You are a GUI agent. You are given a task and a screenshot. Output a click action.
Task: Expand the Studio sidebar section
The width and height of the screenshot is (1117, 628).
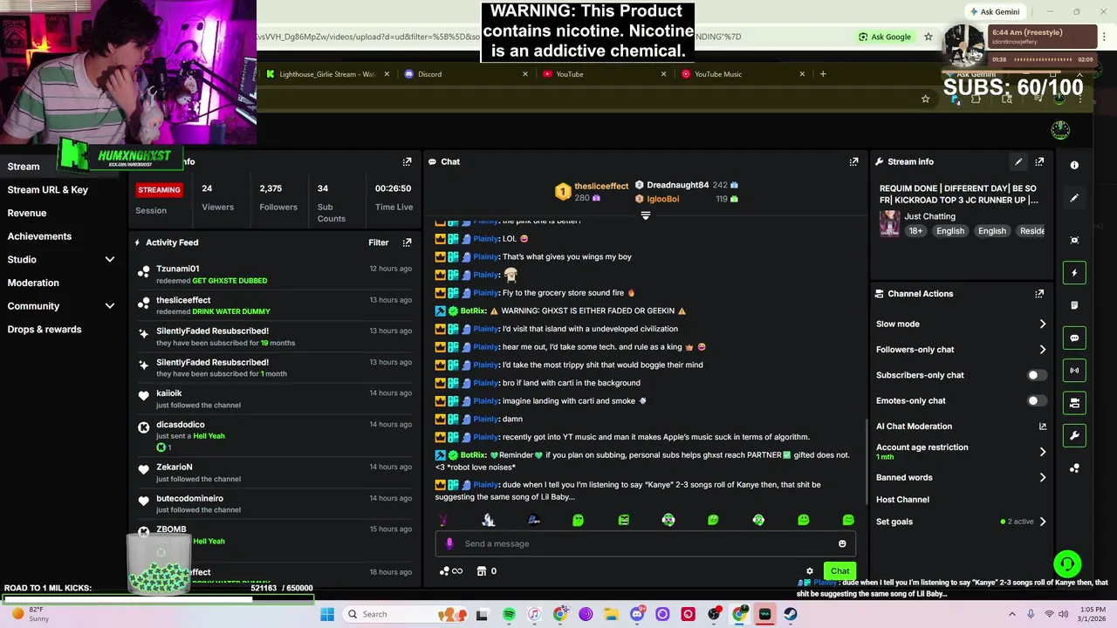[110, 259]
